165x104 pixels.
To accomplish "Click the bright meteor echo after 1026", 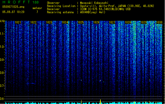I will pyautogui.click(x=100, y=81).
